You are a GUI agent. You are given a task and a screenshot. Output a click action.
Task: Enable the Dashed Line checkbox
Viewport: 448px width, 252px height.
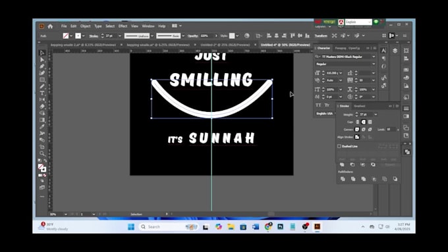click(339, 146)
